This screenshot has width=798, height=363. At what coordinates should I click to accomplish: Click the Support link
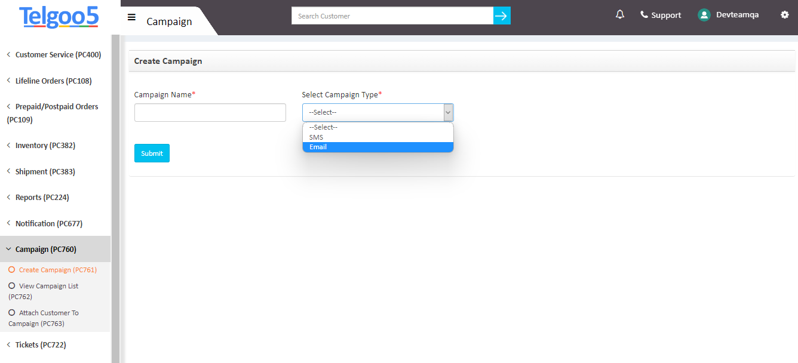pyautogui.click(x=665, y=14)
